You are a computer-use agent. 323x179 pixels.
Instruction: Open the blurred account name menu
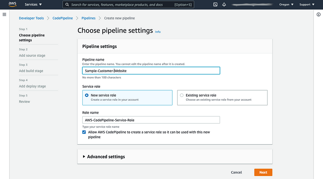point(252,4)
